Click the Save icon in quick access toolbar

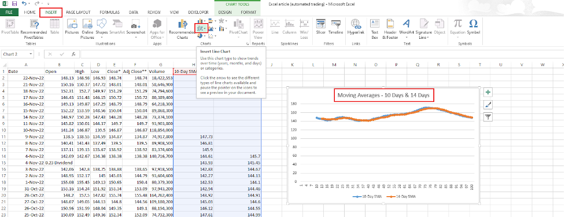pyautogui.click(x=14, y=3)
